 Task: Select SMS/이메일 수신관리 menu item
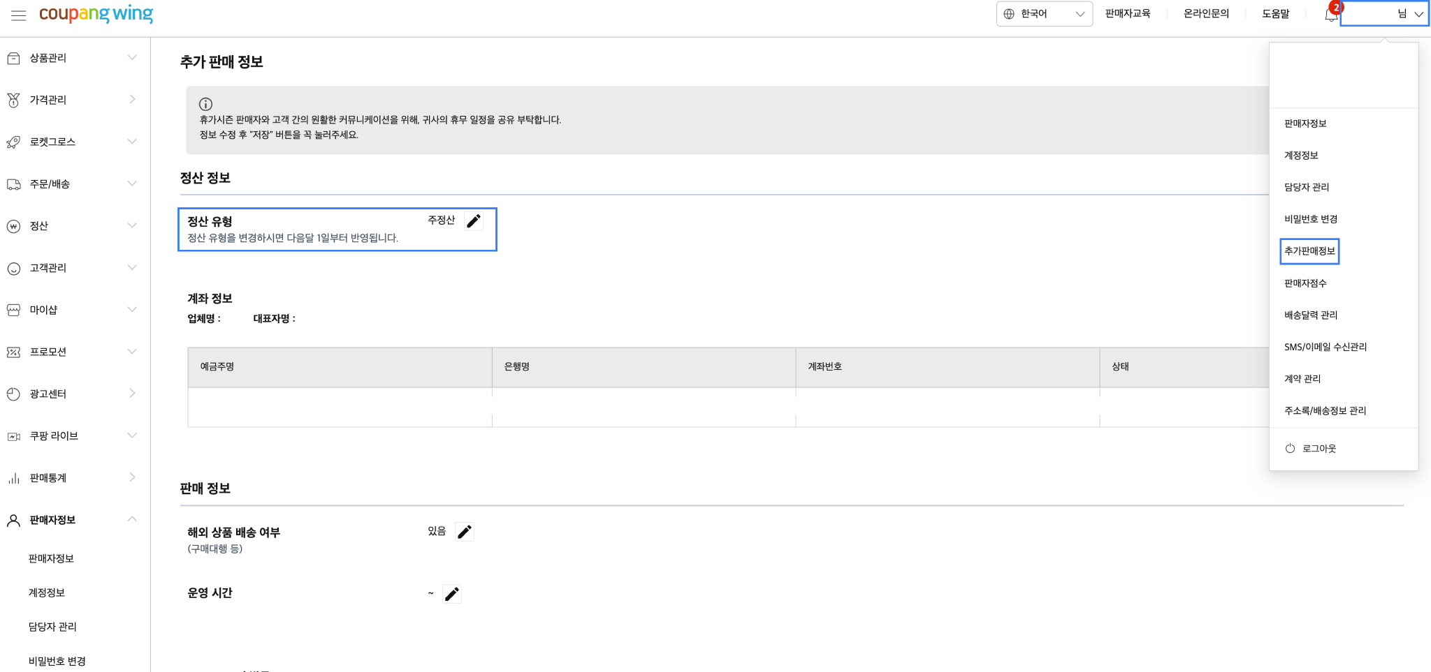[x=1325, y=347]
